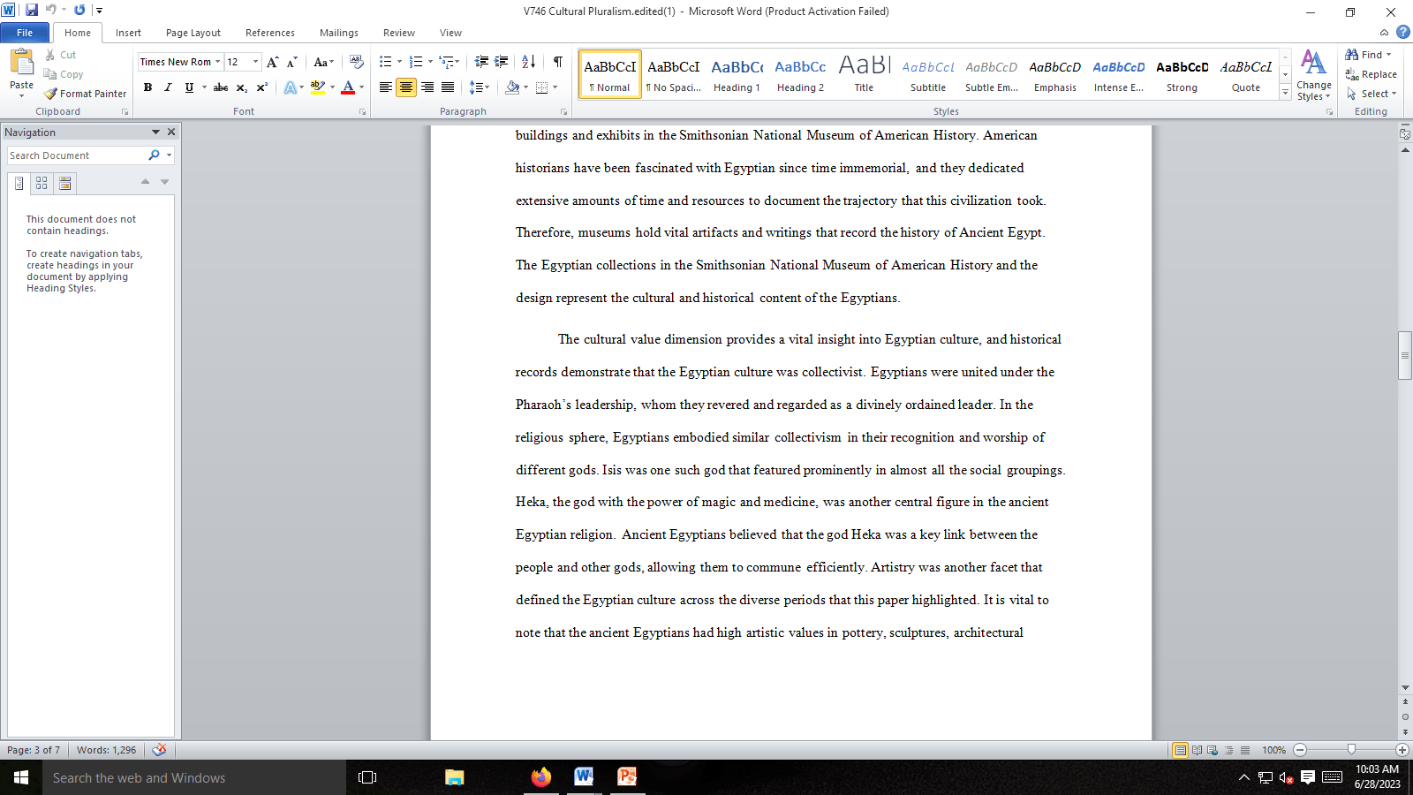Click the Clear Formatting icon
The image size is (1413, 795).
pos(356,62)
